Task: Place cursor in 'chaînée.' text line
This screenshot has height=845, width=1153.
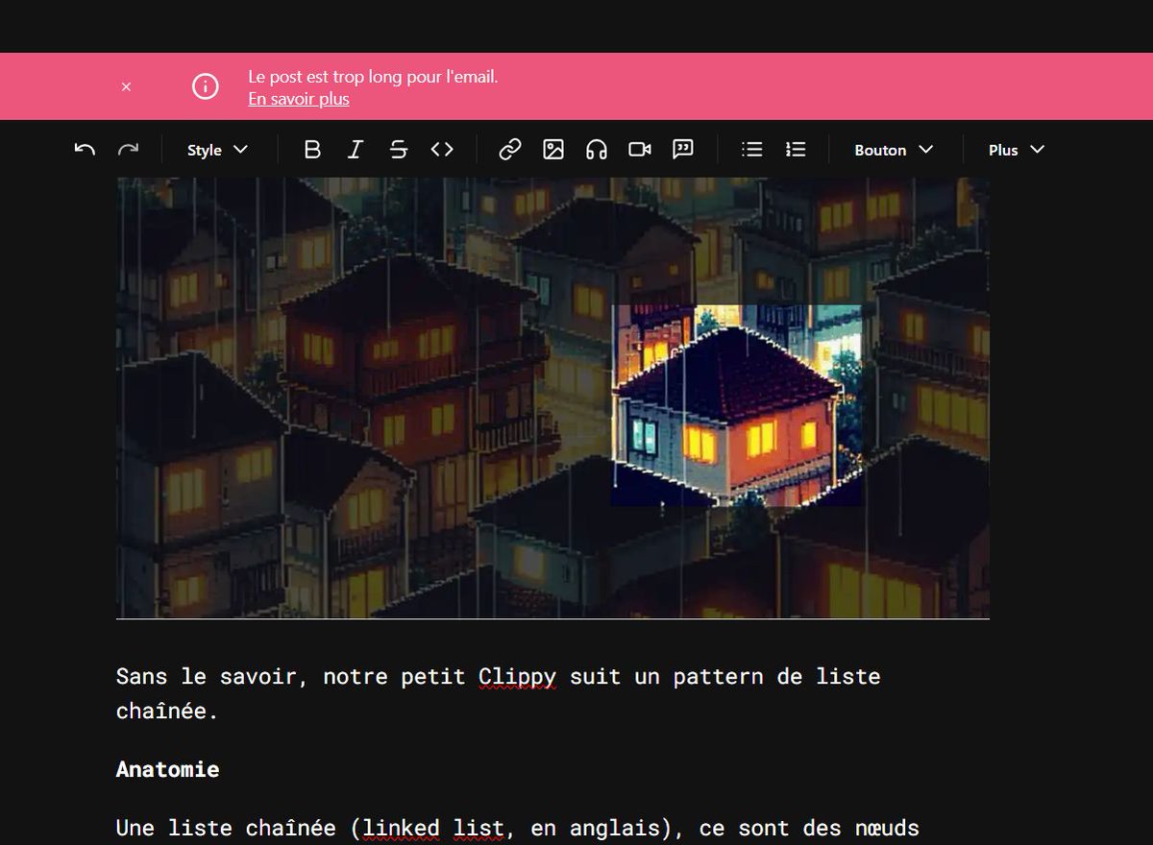Action: (x=168, y=712)
